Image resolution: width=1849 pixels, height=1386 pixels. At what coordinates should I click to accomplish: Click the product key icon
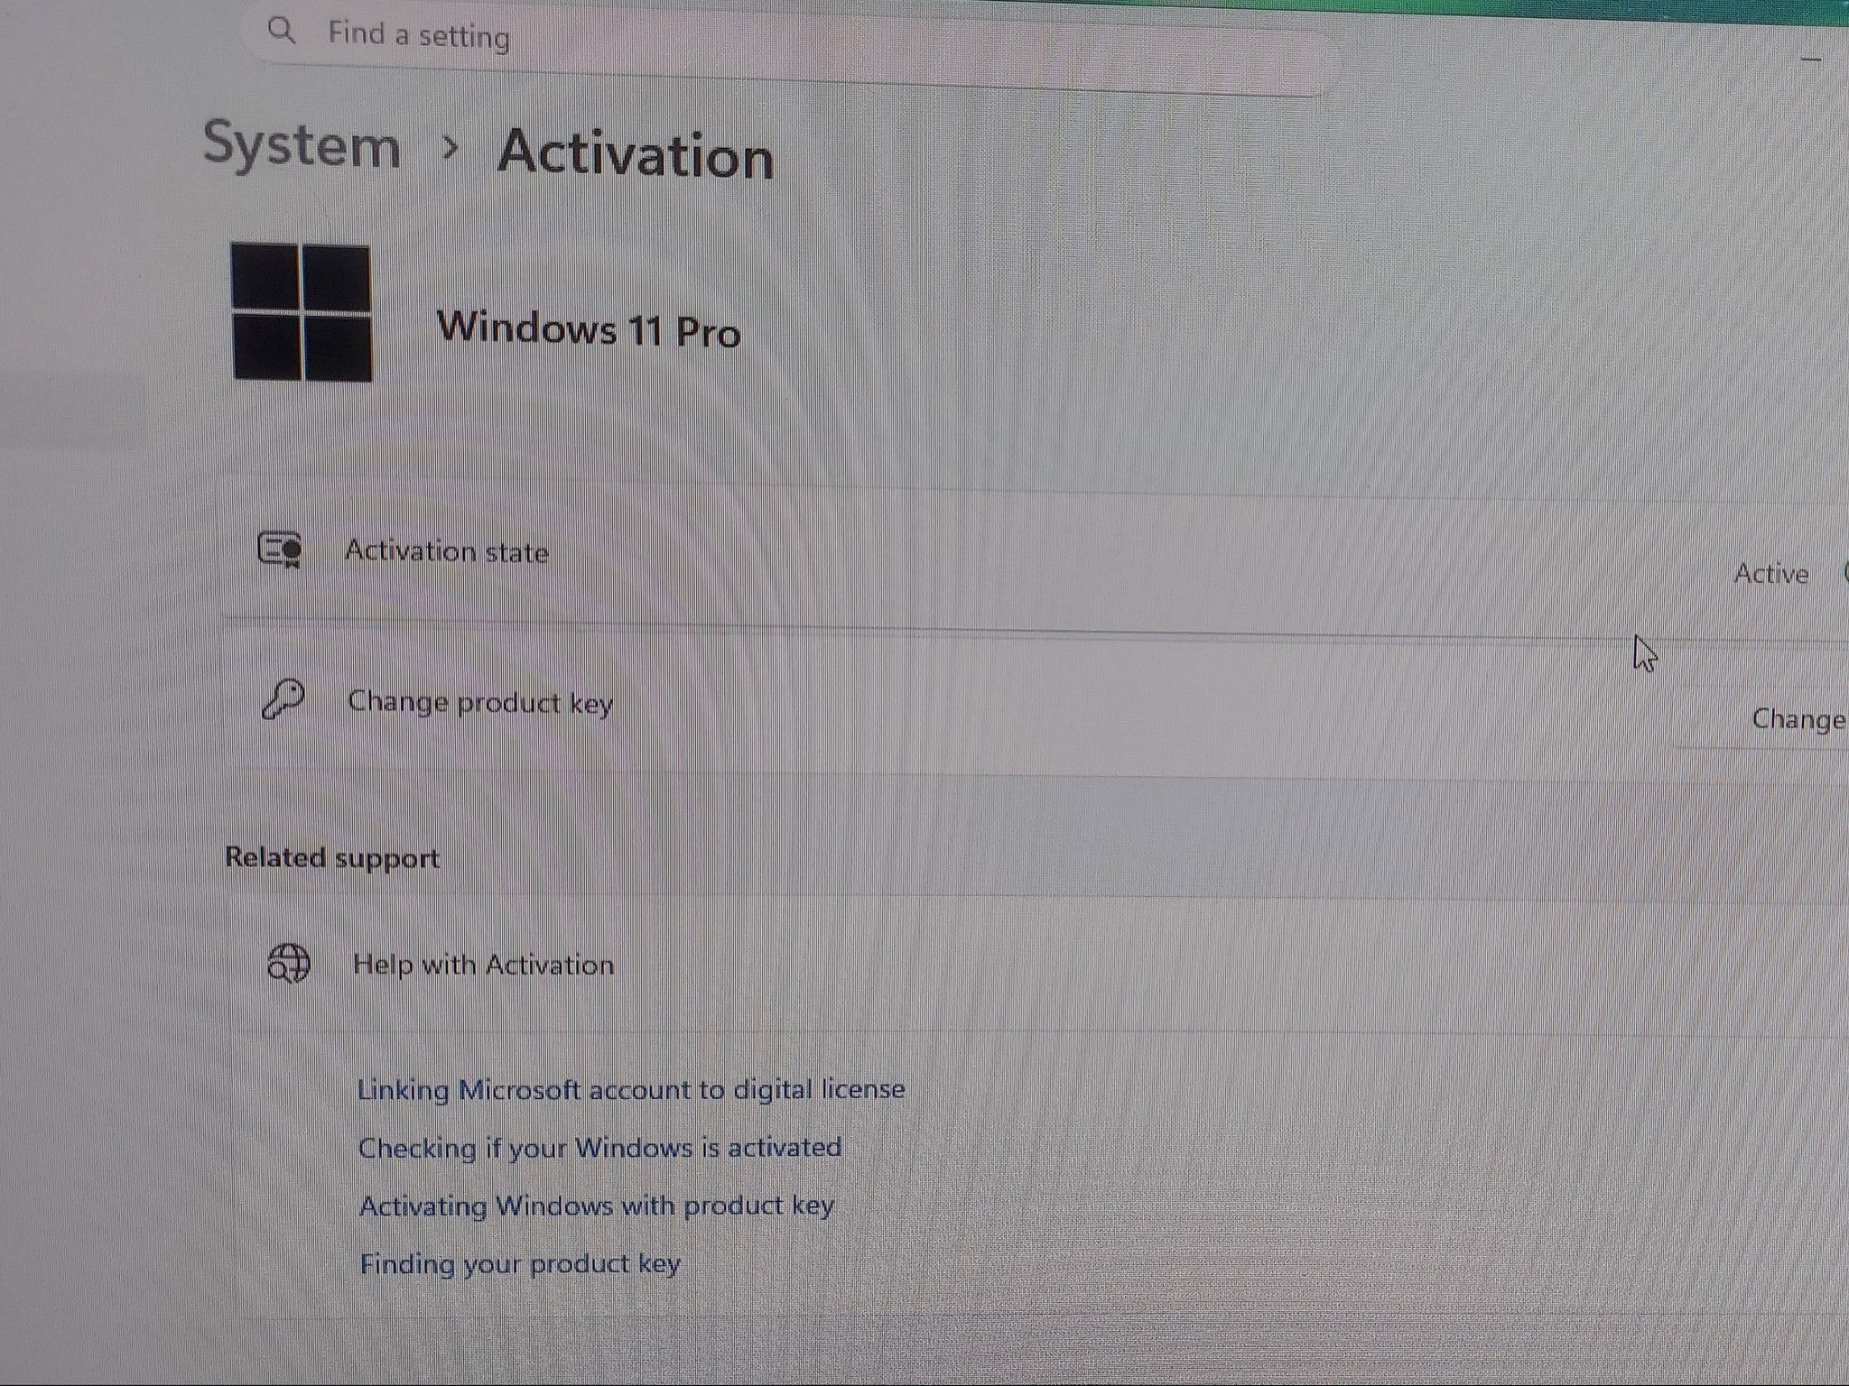[283, 699]
